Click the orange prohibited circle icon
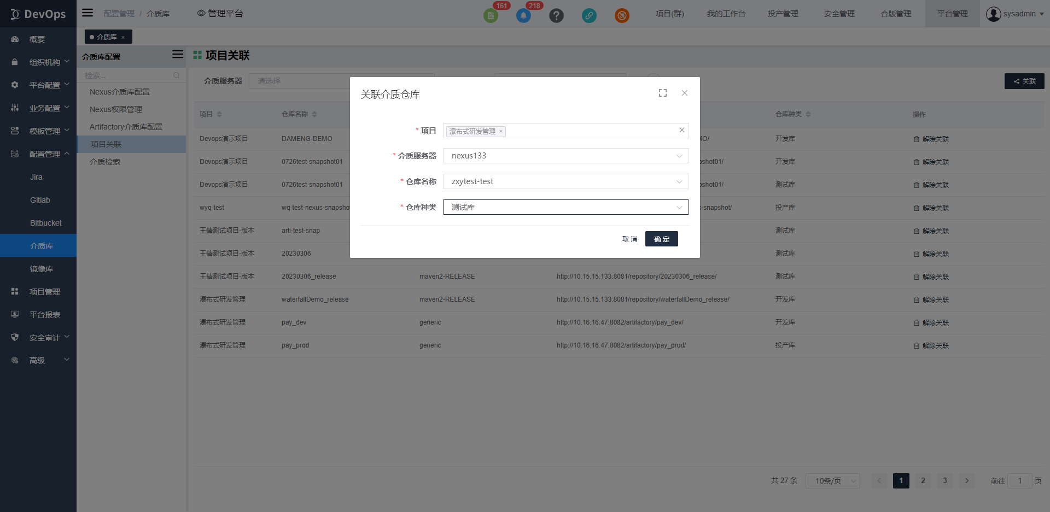 (622, 15)
